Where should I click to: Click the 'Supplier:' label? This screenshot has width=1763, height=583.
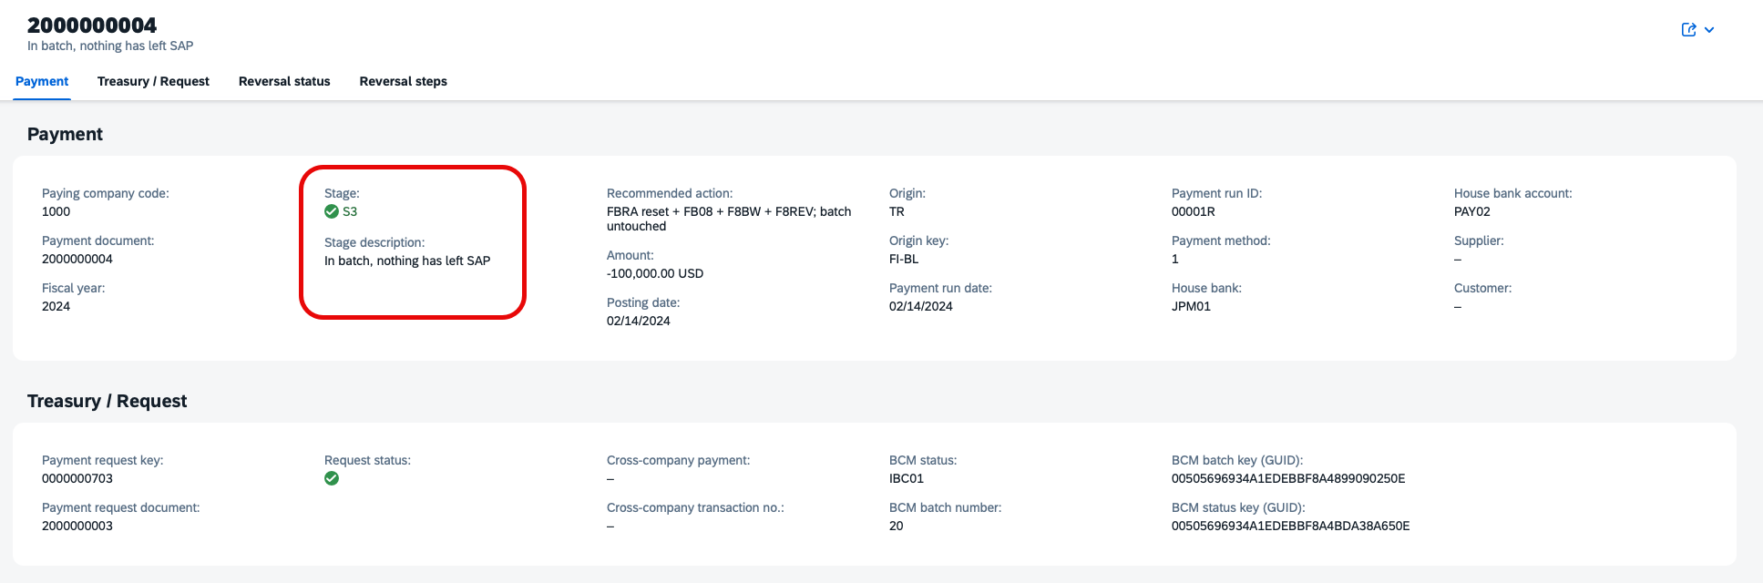point(1479,240)
